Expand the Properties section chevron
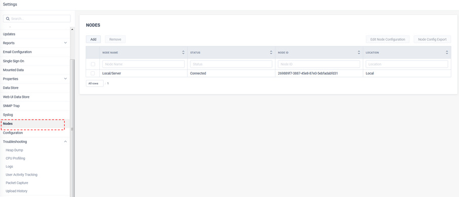This screenshot has width=459, height=197. point(65,79)
